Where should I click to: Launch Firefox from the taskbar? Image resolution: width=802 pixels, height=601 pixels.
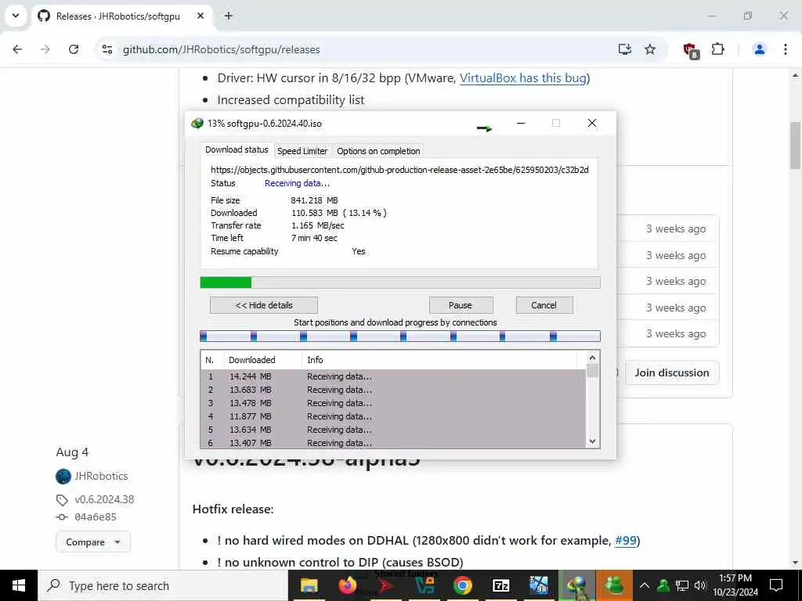pos(347,585)
